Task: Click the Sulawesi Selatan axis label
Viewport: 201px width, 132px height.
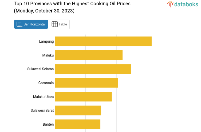Action: [41, 69]
